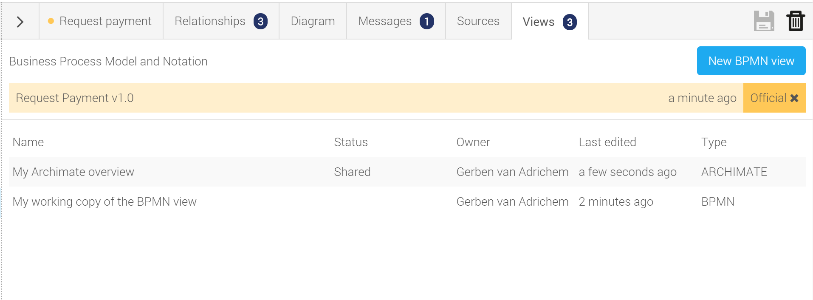813x300 pixels.
Task: Click the Views count badge
Action: [x=570, y=22]
